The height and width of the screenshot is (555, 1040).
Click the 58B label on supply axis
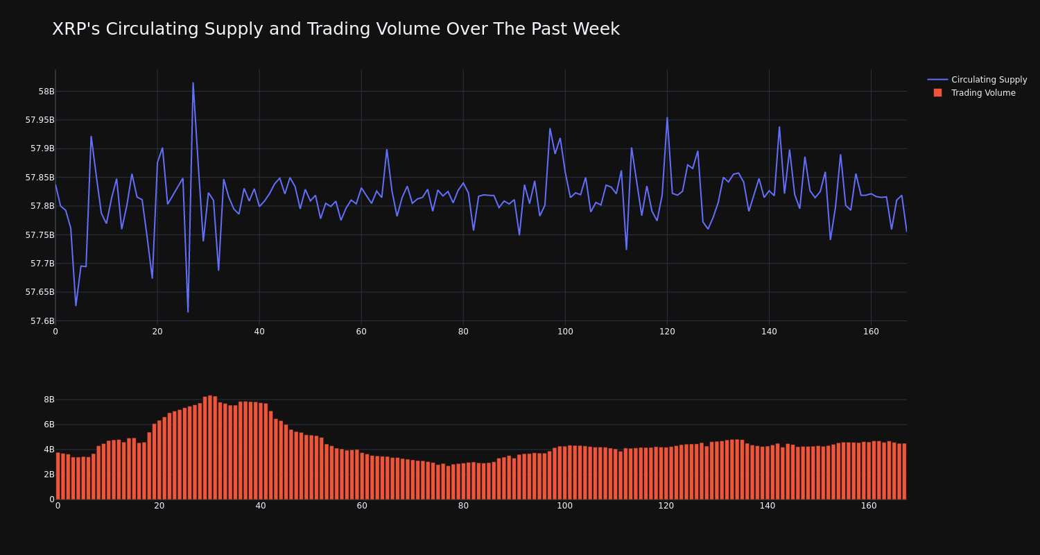pos(46,92)
